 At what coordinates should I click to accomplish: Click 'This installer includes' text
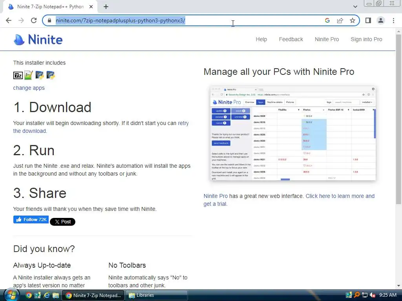click(39, 63)
